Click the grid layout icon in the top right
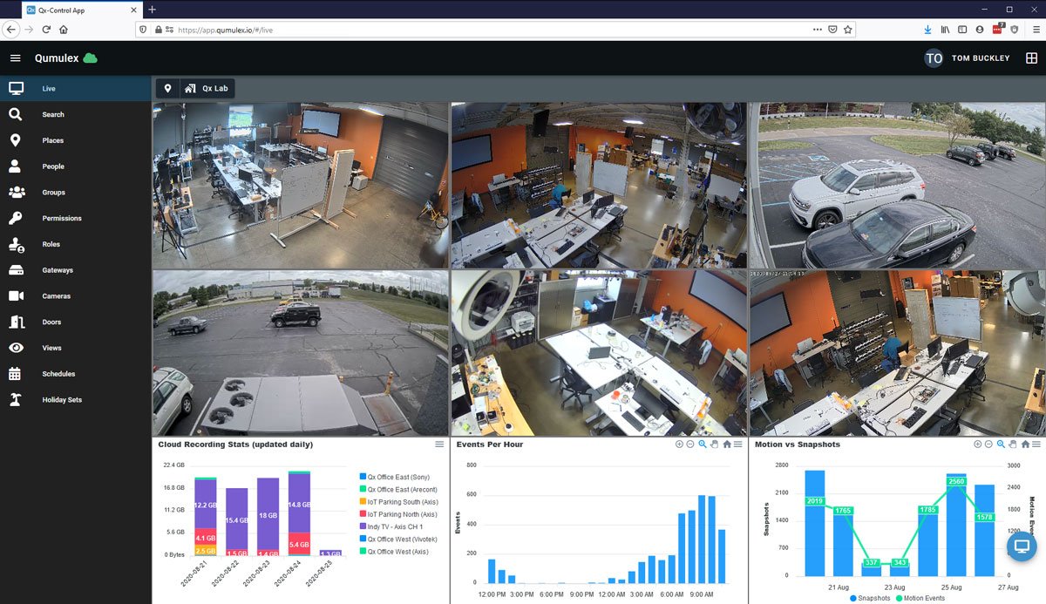 click(1031, 58)
